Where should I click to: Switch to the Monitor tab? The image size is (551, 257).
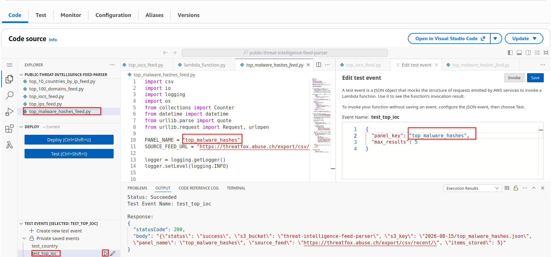click(x=71, y=15)
